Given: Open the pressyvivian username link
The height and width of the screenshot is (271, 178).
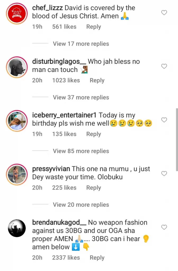Looking at the screenshot, I should click(51, 169).
